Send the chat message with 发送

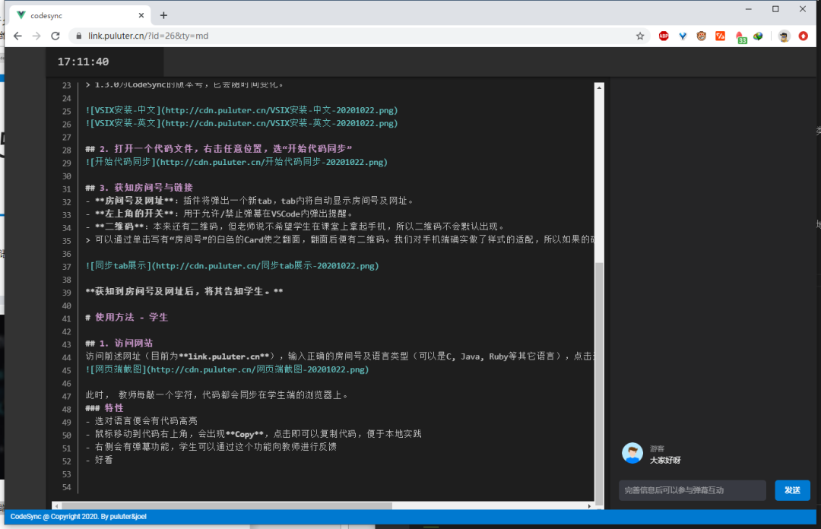pos(792,490)
